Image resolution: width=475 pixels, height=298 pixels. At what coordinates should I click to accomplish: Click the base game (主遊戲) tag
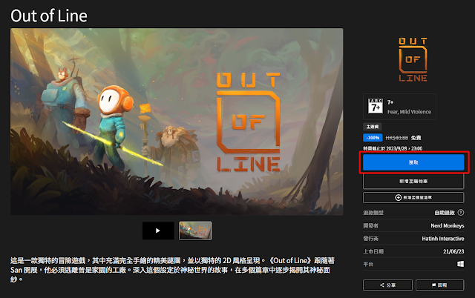coord(373,127)
